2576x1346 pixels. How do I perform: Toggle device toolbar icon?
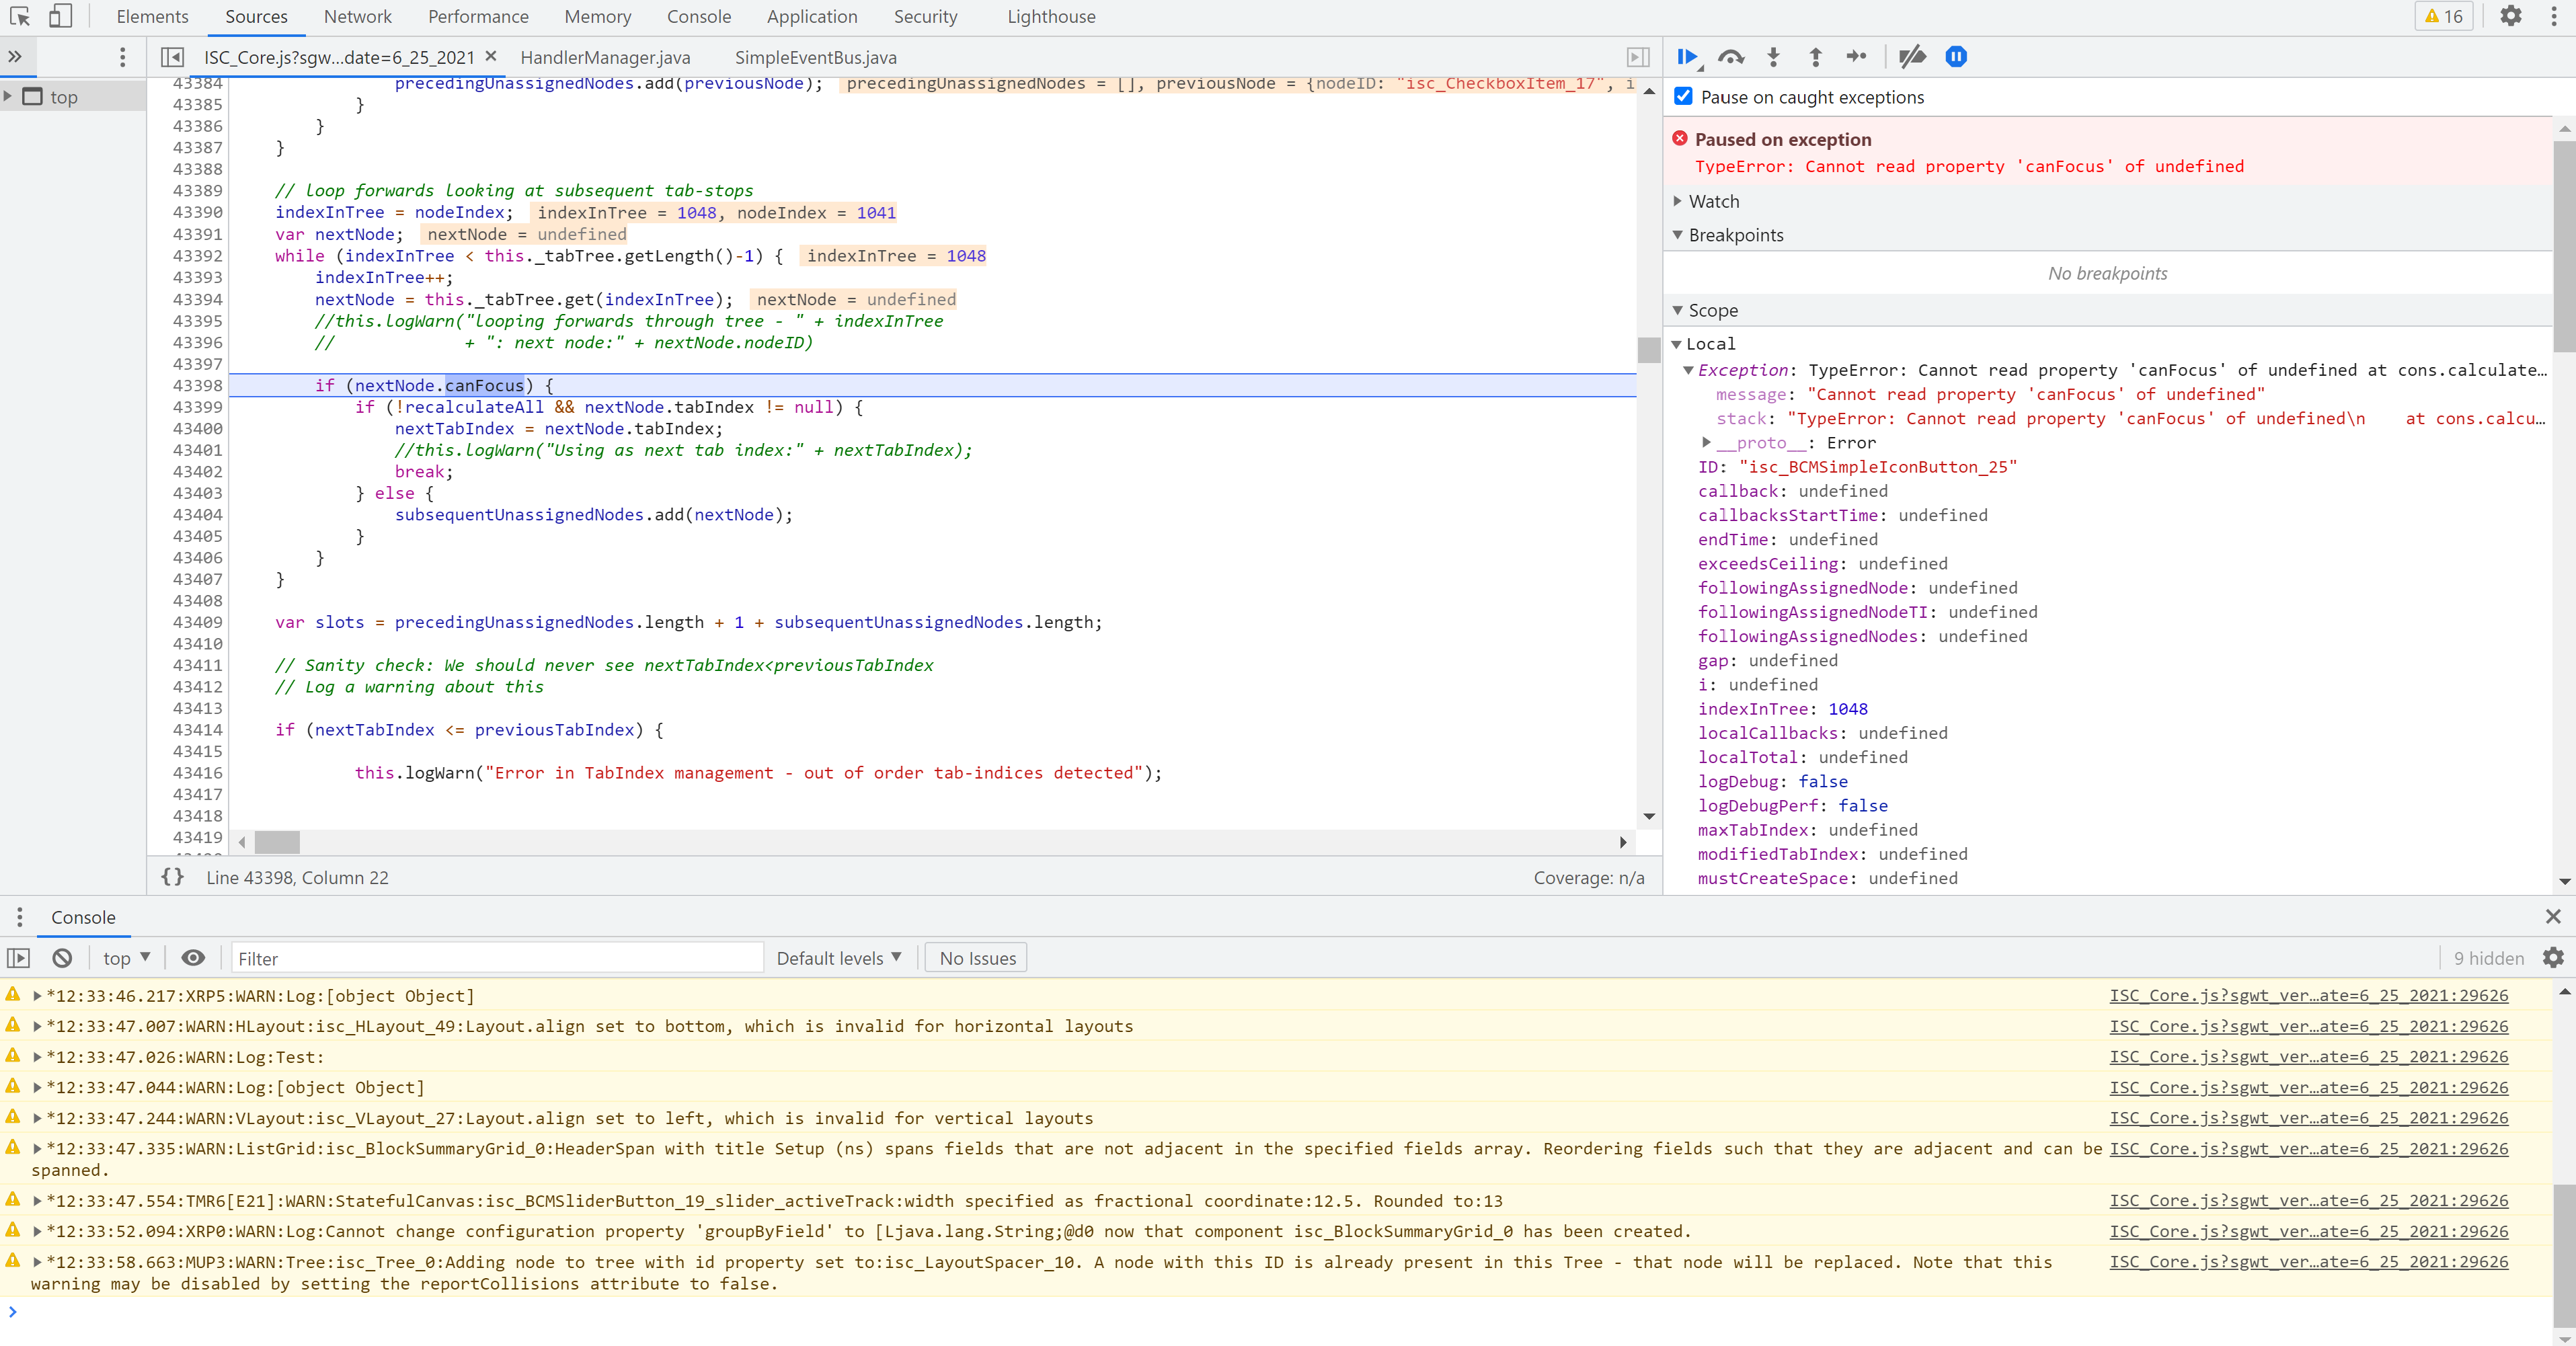tap(61, 16)
